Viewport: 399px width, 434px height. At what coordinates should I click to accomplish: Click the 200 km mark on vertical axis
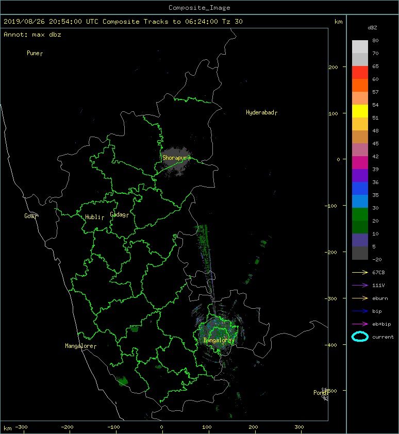click(x=333, y=67)
